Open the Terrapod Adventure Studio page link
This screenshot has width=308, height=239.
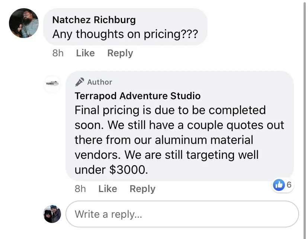pos(137,96)
